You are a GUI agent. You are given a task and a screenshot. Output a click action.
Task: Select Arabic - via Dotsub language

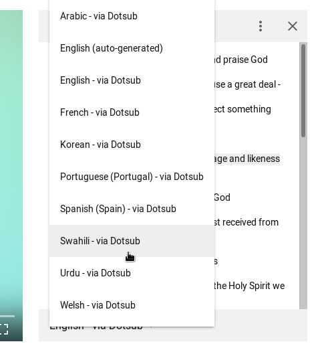[132, 16]
